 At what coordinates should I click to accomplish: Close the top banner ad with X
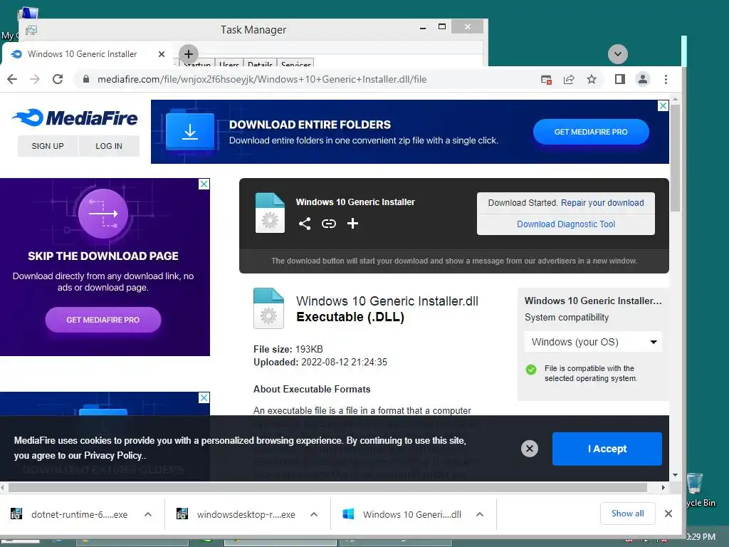(663, 105)
